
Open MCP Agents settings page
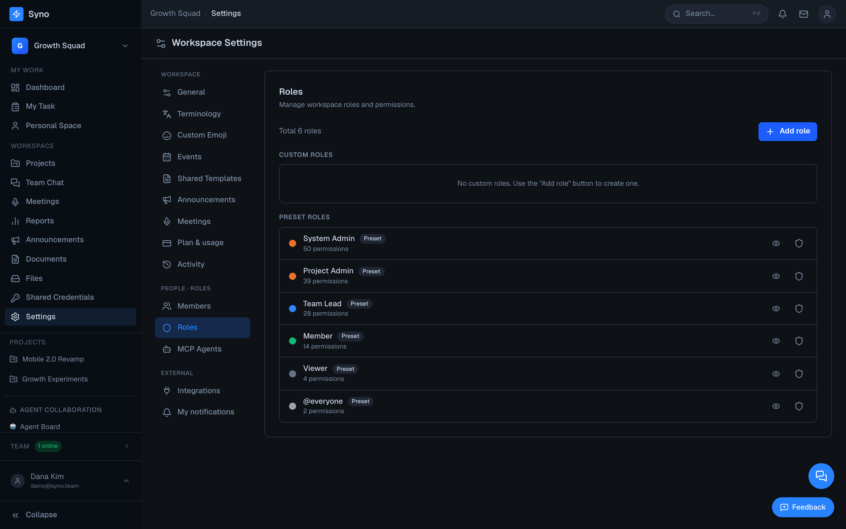click(202, 349)
